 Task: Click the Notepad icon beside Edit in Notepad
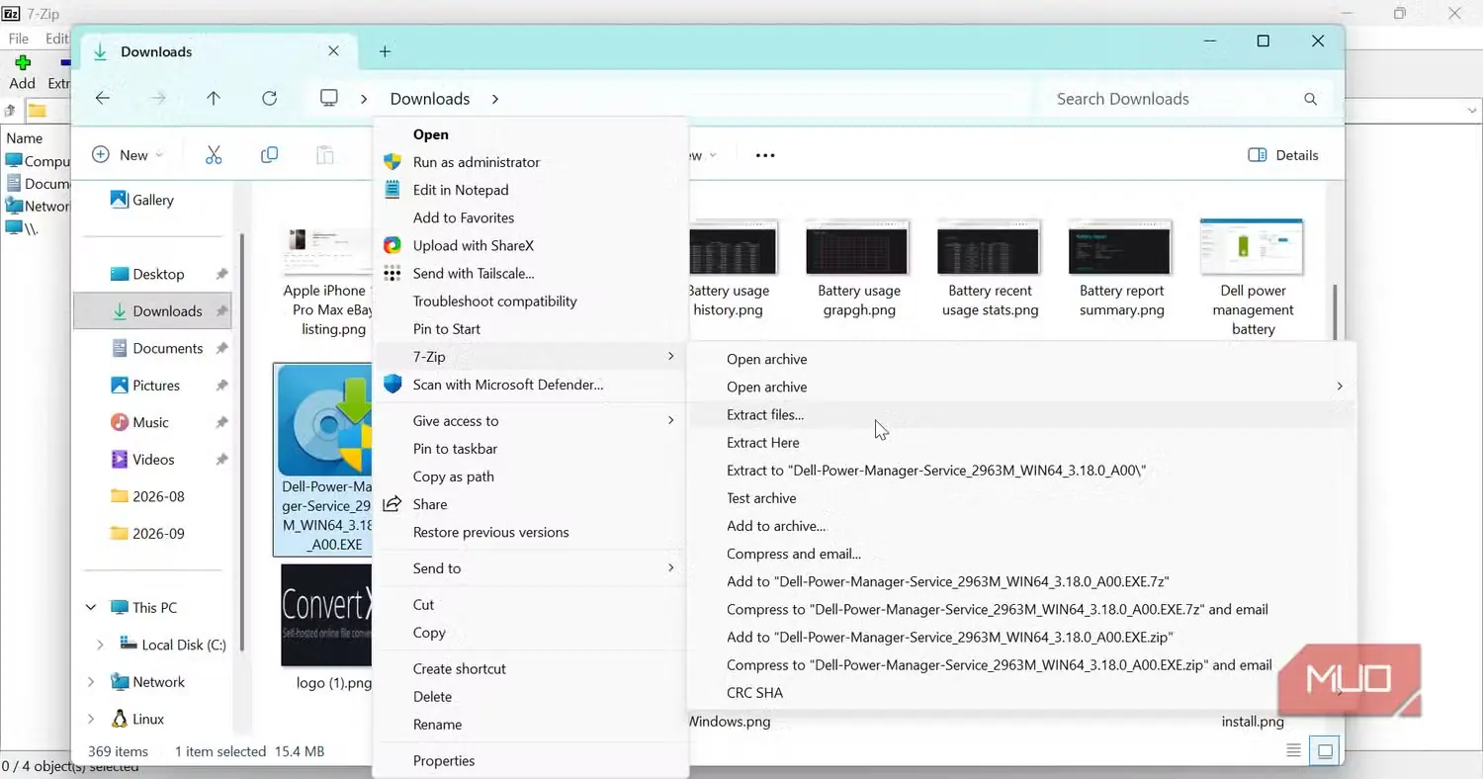393,190
